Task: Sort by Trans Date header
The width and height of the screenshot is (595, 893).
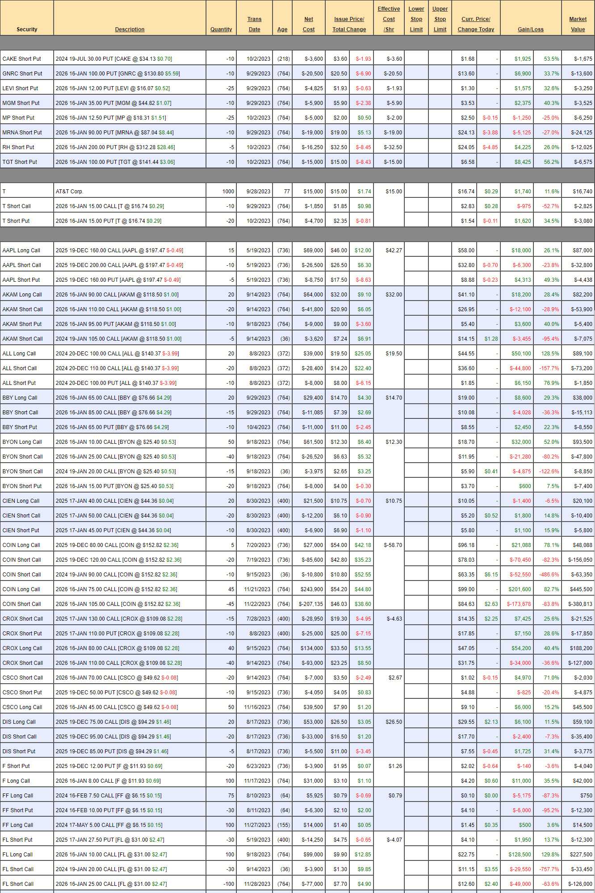Action: [254, 24]
